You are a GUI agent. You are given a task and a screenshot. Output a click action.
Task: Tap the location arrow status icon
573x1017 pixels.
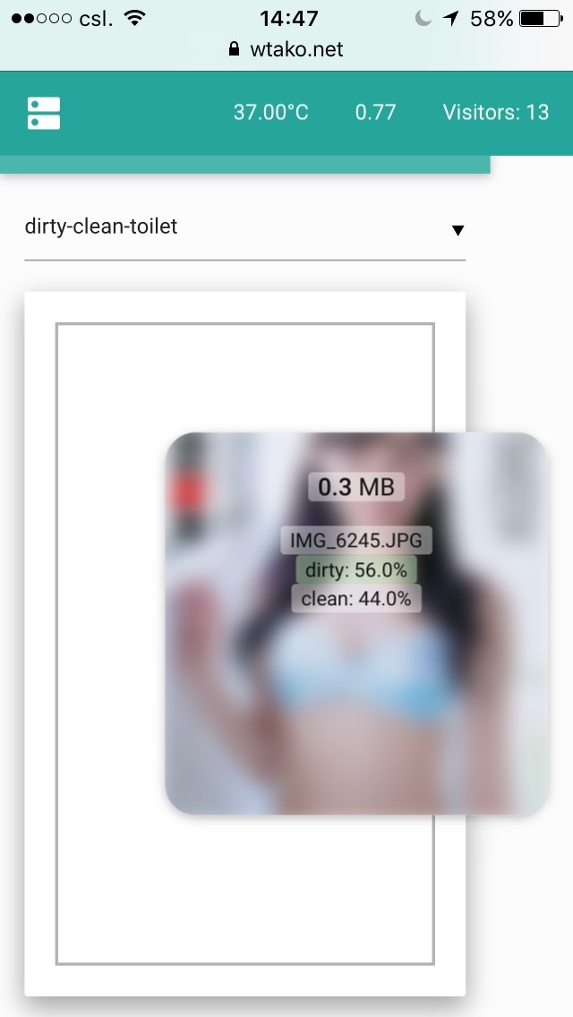(x=450, y=19)
